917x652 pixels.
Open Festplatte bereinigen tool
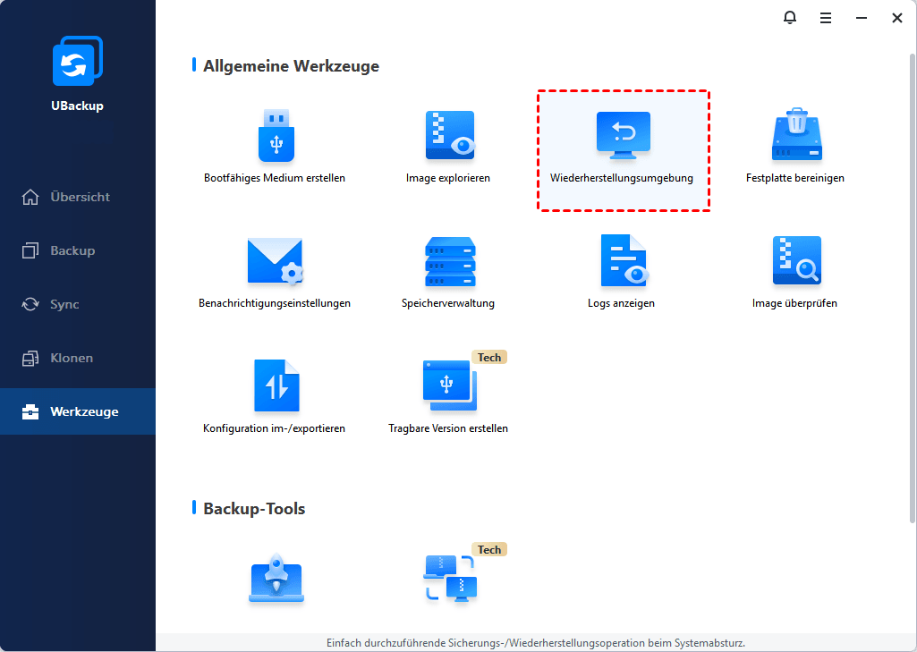[795, 136]
